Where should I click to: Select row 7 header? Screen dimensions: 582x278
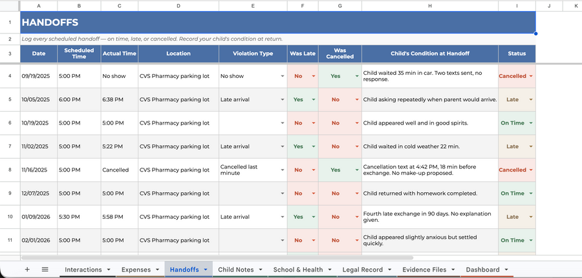click(10, 146)
